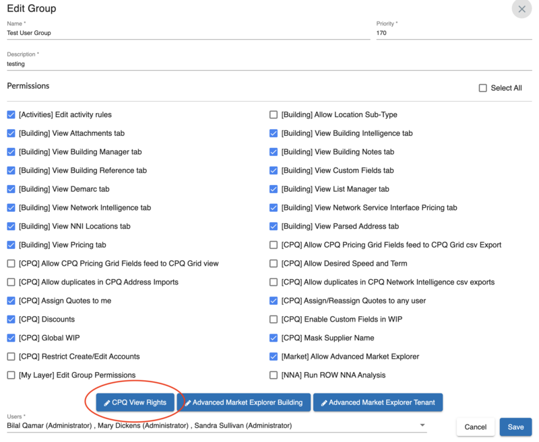The height and width of the screenshot is (442, 539).
Task: Click the Description field
Action: (x=269, y=65)
